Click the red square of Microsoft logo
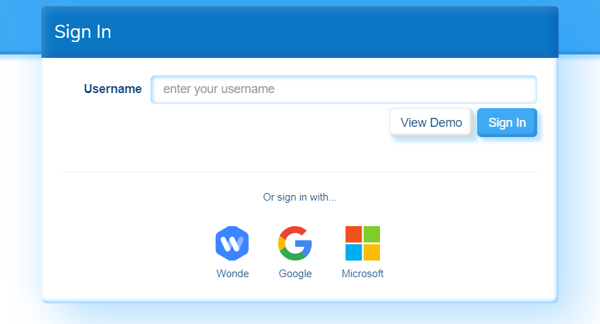600x324 pixels. click(354, 234)
